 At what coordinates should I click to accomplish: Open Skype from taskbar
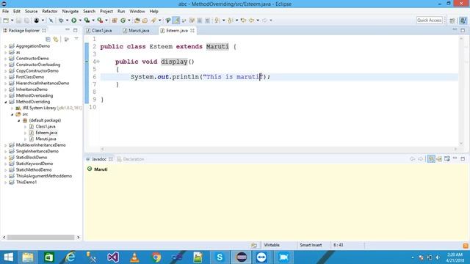pyautogui.click(x=220, y=257)
